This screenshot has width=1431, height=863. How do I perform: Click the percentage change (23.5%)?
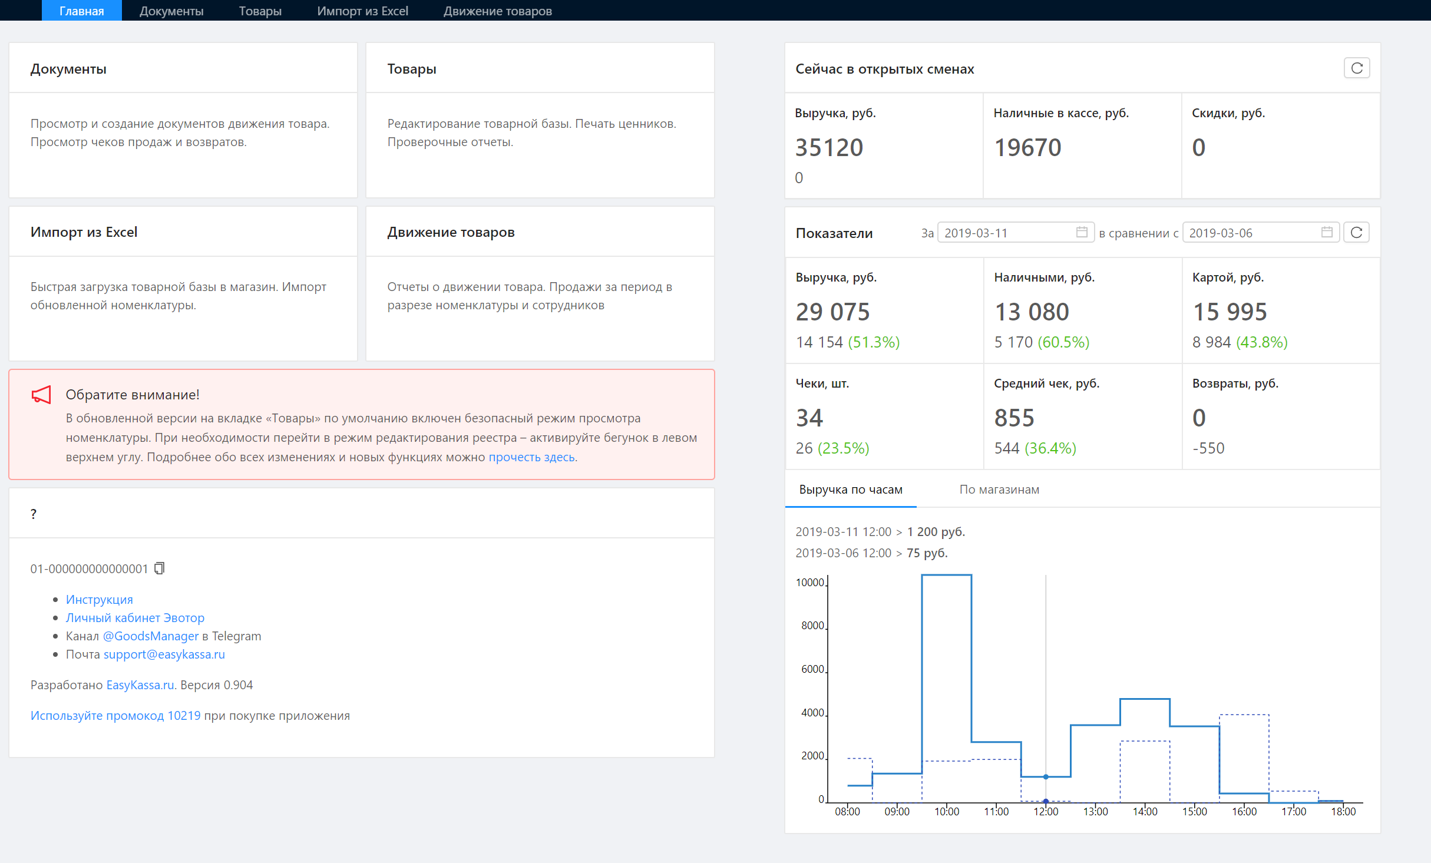pyautogui.click(x=843, y=448)
